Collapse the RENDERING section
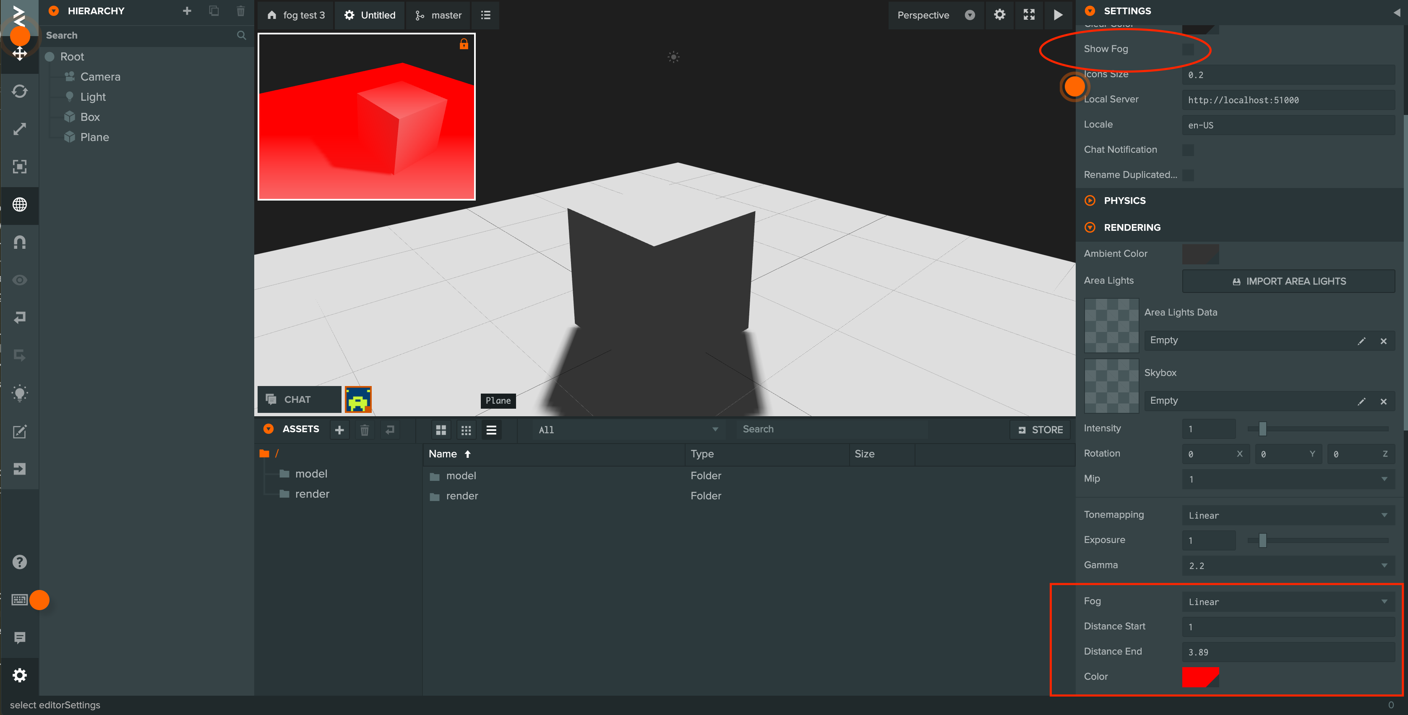1408x715 pixels. [x=1090, y=227]
